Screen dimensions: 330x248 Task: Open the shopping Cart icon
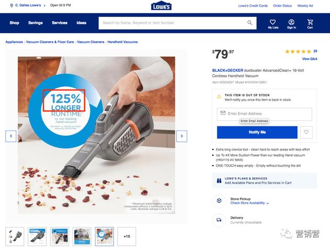[310, 22]
